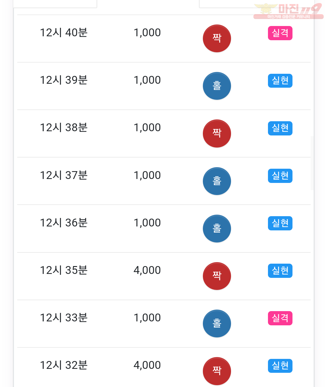327x387 pixels.
Task: Click the red 짝 circle for 12시 38분
Action: [217, 133]
